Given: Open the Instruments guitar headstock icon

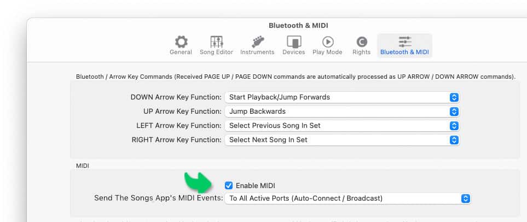Looking at the screenshot, I should pos(257,42).
